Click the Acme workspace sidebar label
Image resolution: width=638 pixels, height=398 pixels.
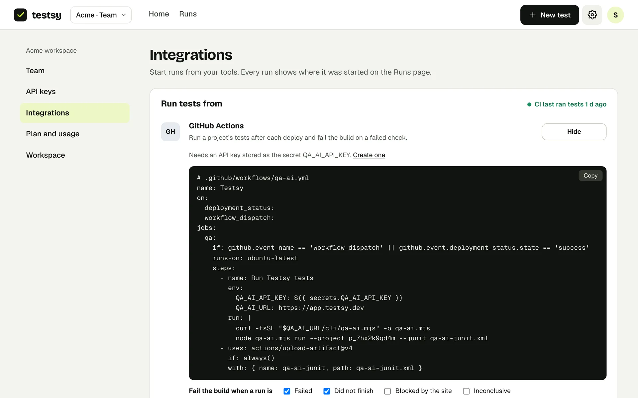51,50
